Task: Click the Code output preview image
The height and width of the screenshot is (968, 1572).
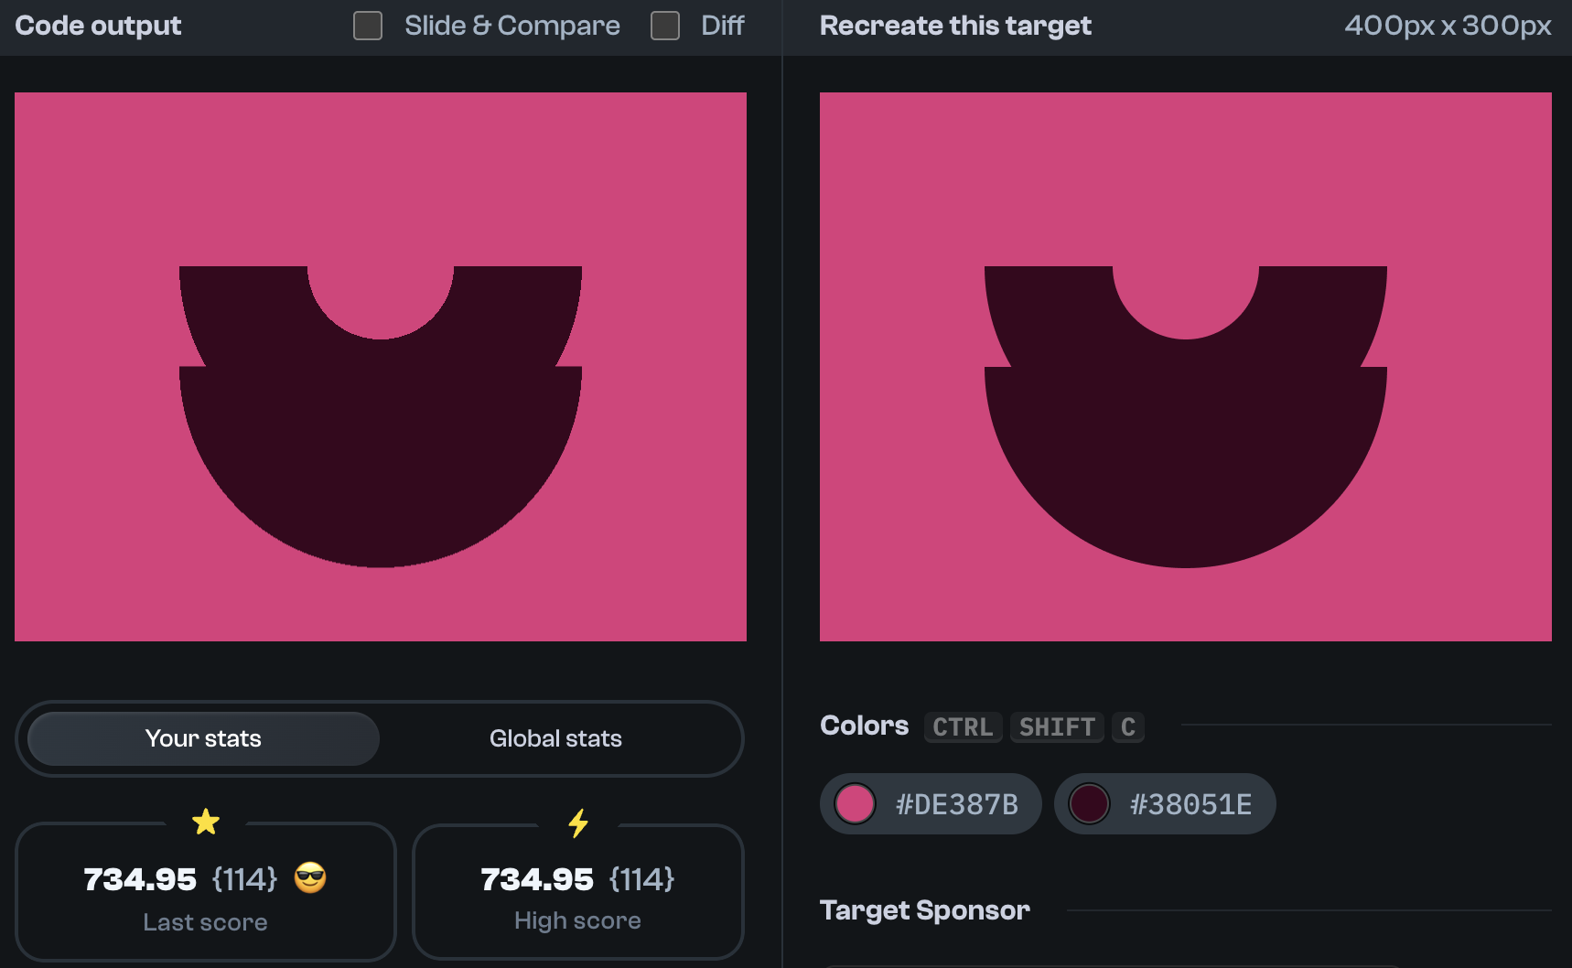Action: [x=381, y=367]
